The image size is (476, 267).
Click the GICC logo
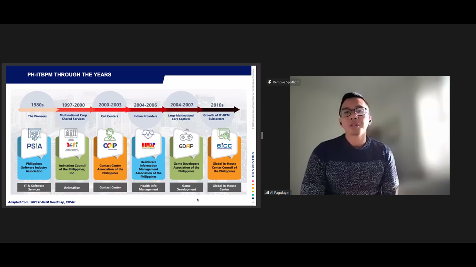224,146
